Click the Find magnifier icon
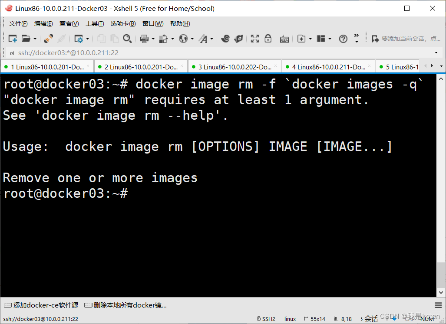The image size is (446, 324). coord(127,39)
